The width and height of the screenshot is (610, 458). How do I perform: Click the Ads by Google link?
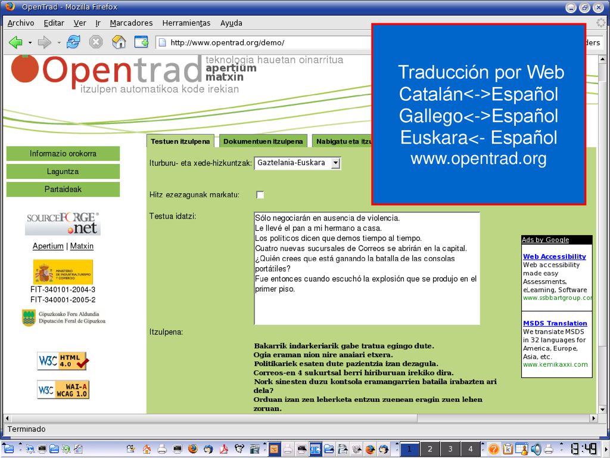[545, 240]
